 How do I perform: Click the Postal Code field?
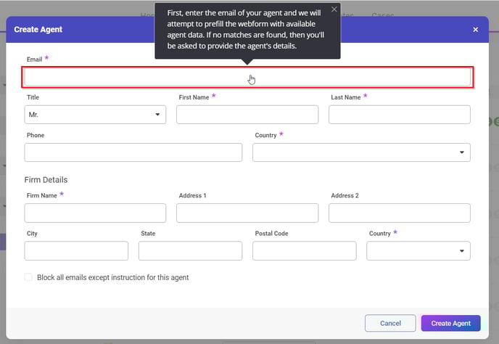(304, 251)
